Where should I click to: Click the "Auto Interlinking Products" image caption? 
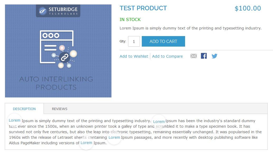(x=56, y=83)
